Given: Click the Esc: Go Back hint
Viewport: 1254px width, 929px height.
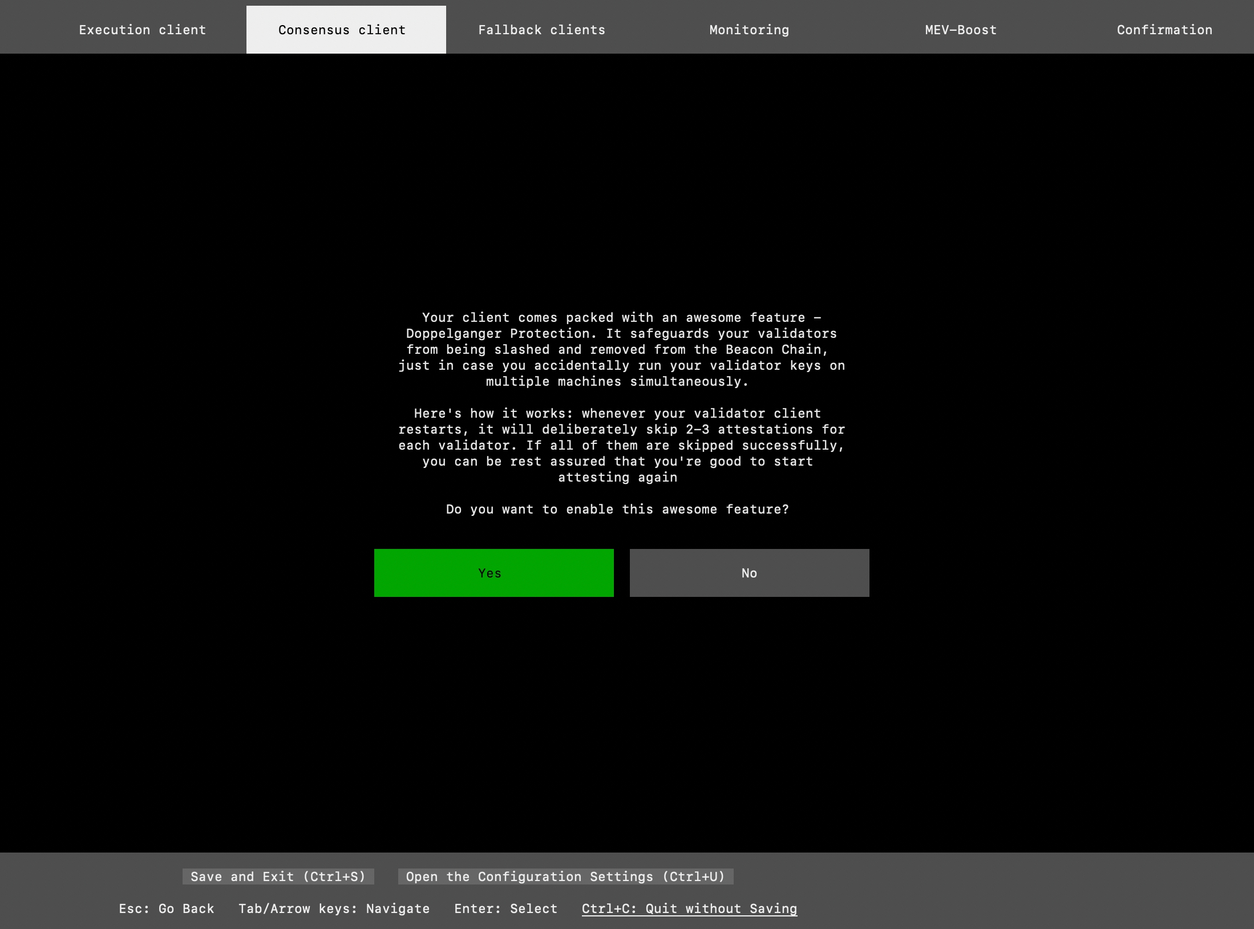Looking at the screenshot, I should point(166,908).
